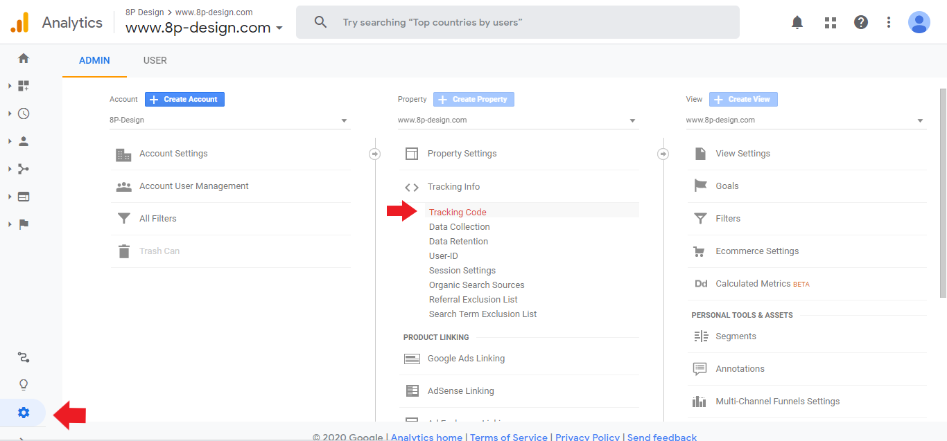Expand the Audience sidebar arrow

[10, 141]
